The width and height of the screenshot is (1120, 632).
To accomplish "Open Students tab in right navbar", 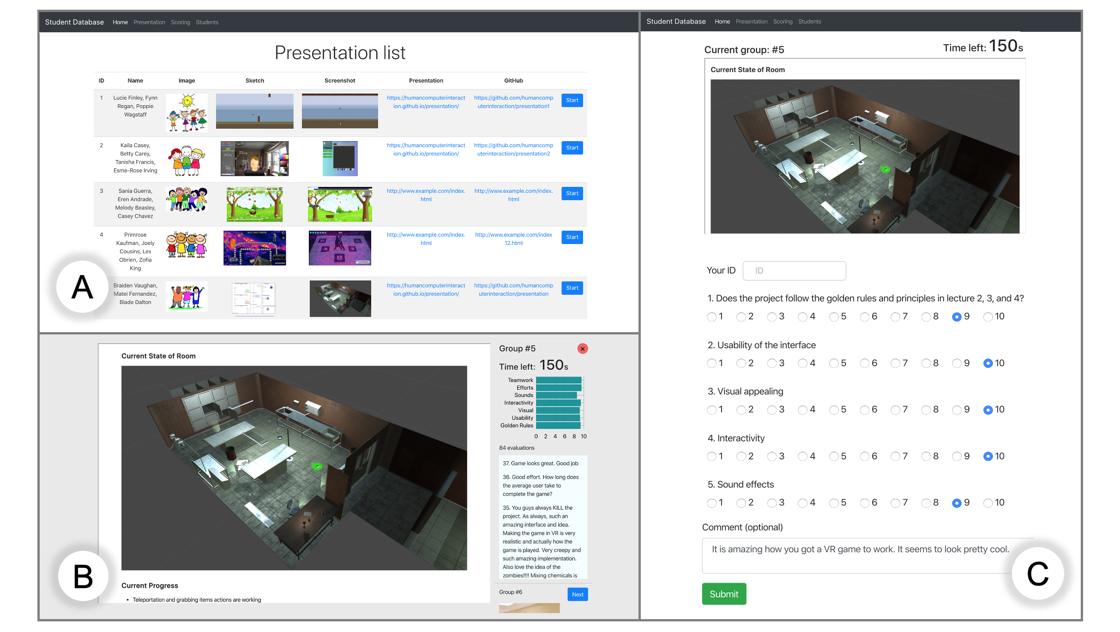I will [x=809, y=22].
